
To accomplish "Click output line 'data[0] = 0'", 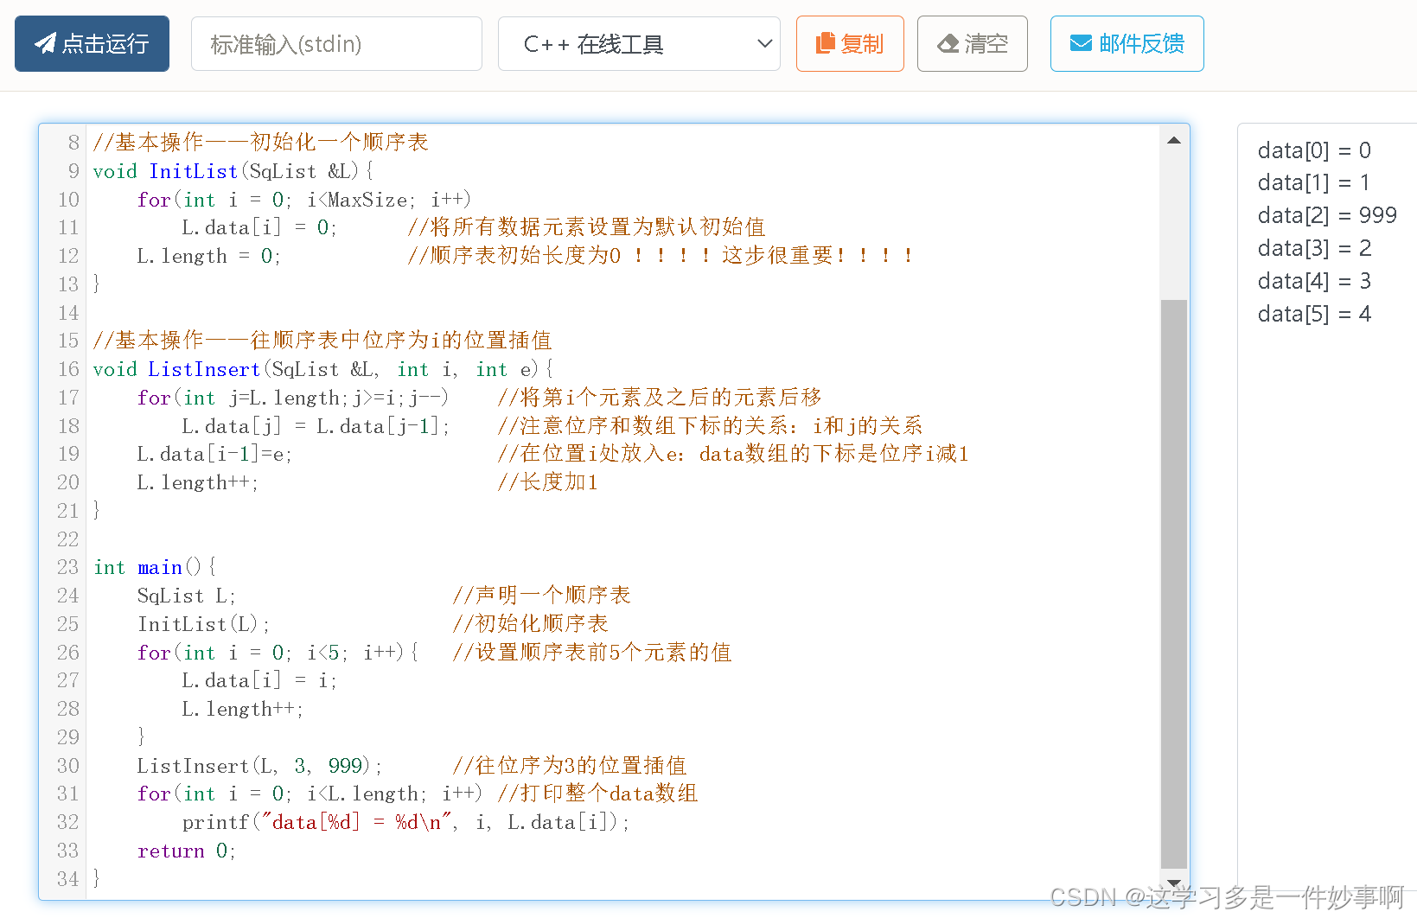I will pyautogui.click(x=1314, y=150).
